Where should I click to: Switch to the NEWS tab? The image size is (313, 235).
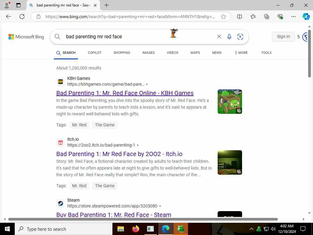coord(217,53)
